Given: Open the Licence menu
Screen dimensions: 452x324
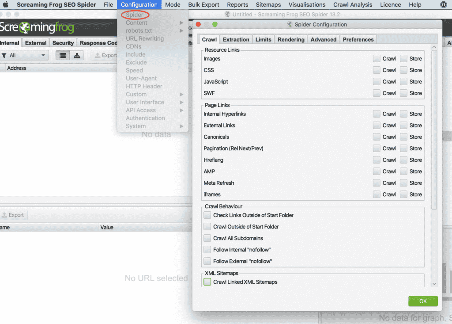Looking at the screenshot, I should coord(390,4).
